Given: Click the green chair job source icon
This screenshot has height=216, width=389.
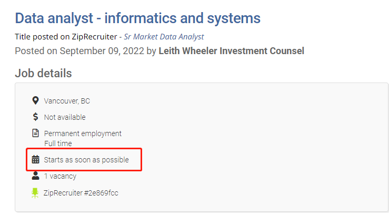Looking at the screenshot, I should tap(35, 193).
